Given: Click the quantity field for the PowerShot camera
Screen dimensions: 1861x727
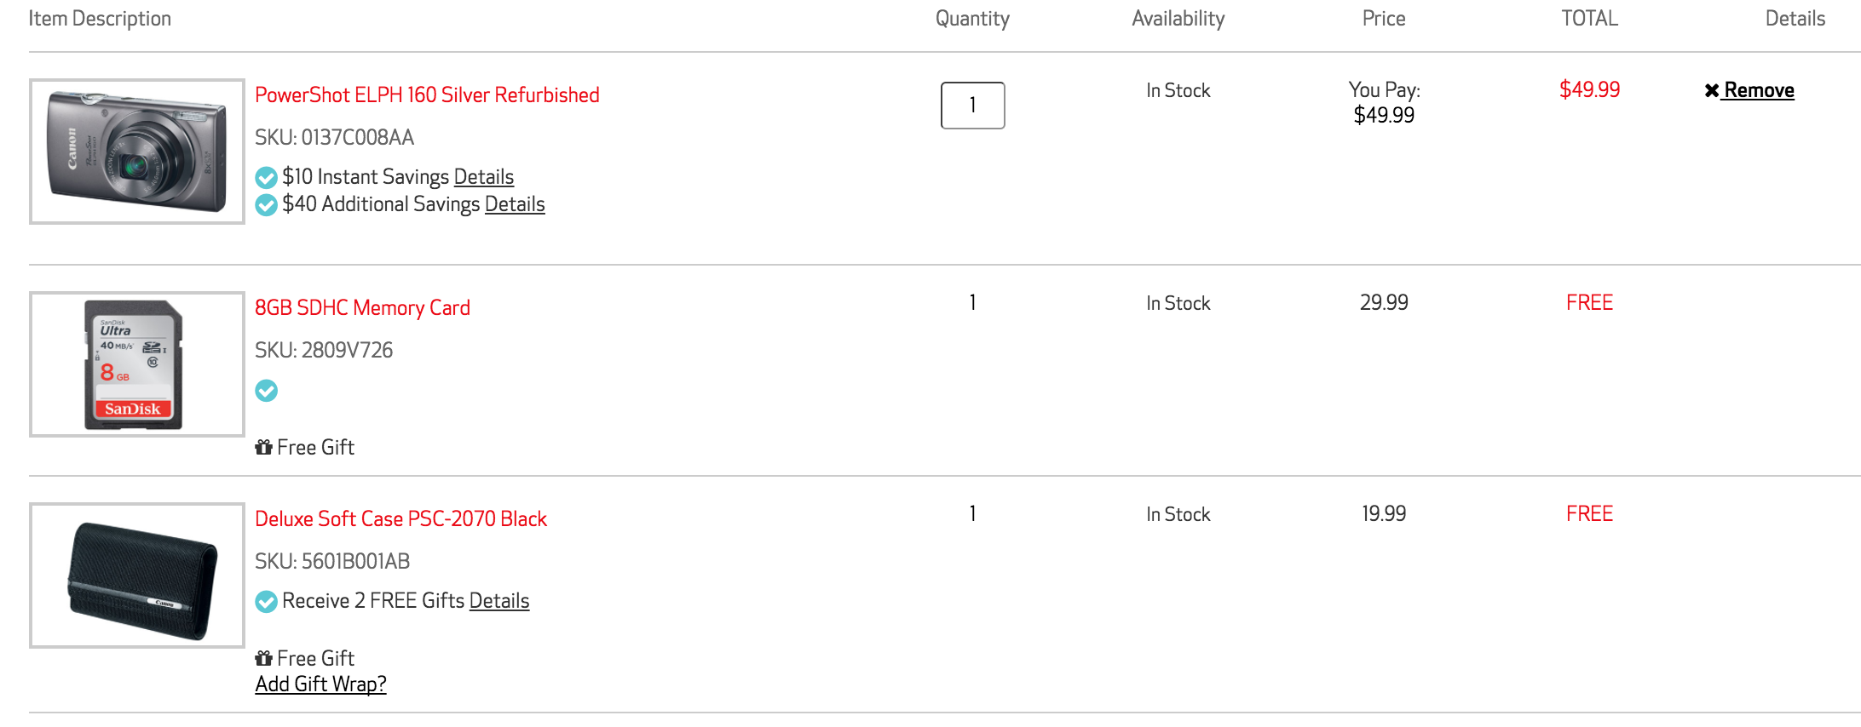Looking at the screenshot, I should coord(972,106).
